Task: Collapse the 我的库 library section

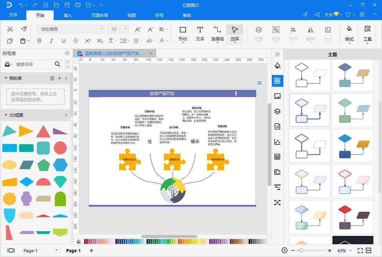Action: click(x=6, y=78)
